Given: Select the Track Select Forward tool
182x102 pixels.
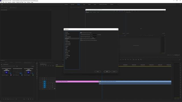Looking at the screenshot, I should 37,65.
